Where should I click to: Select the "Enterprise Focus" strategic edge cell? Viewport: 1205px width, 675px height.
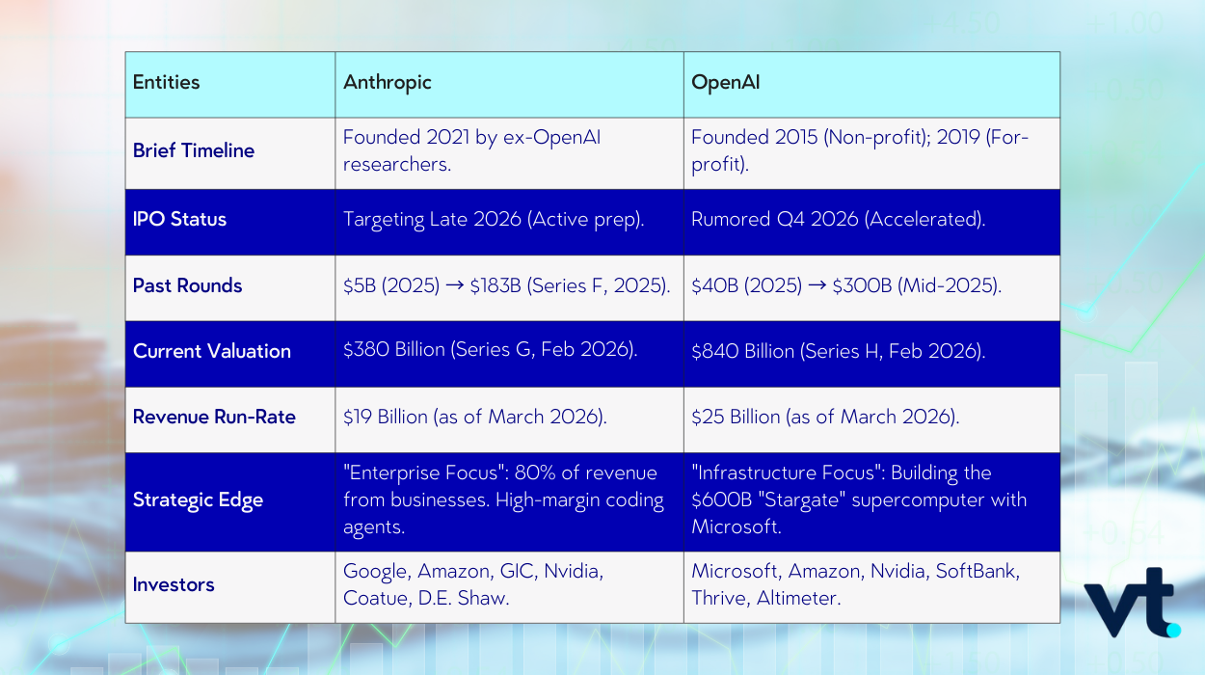tap(503, 499)
